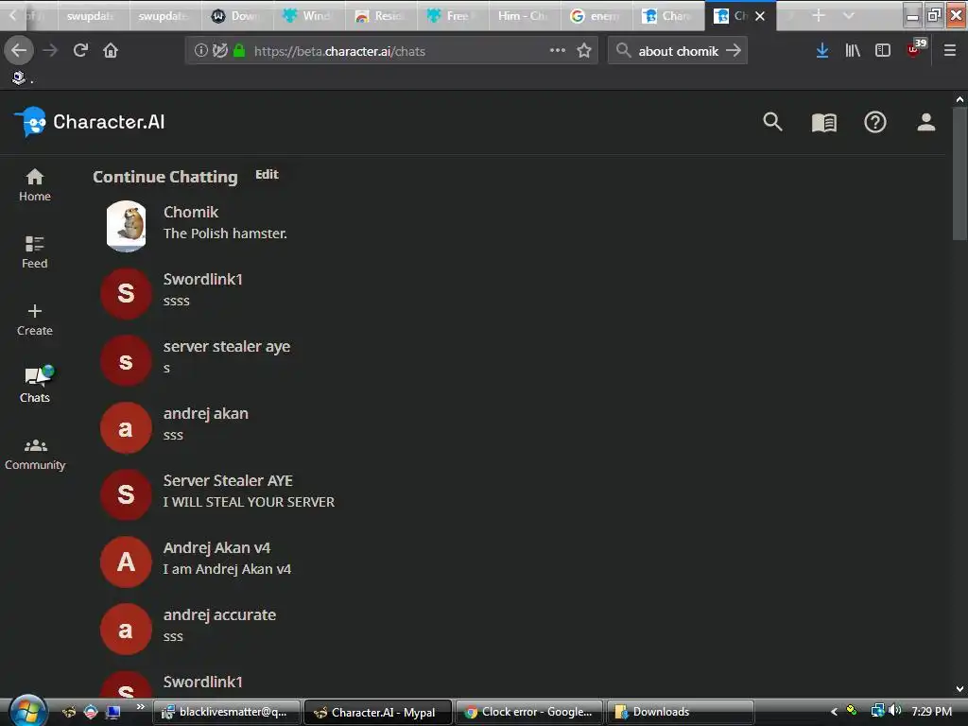This screenshot has height=726, width=968.
Task: Open the browser hamburger menu
Action: tap(950, 50)
